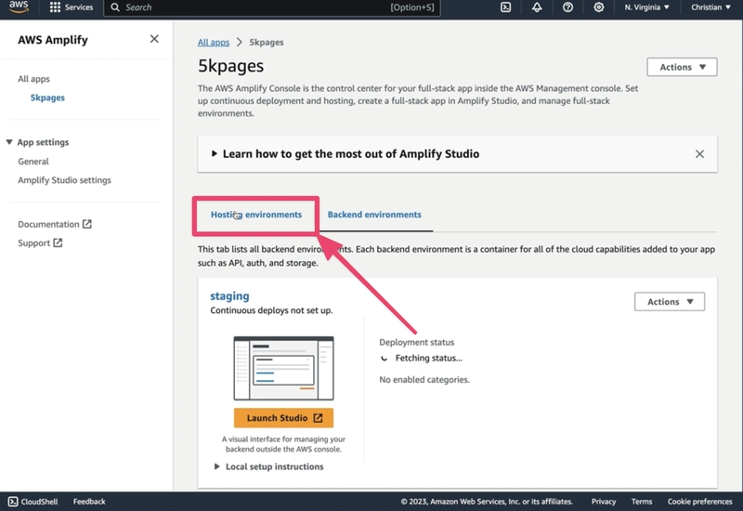Image resolution: width=743 pixels, height=511 pixels.
Task: Open General app settings
Action: pos(33,161)
